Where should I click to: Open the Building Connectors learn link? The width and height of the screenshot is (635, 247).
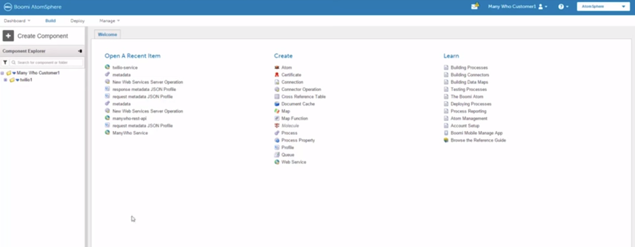[x=470, y=75]
